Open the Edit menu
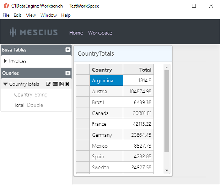Screen dimensions: 220x185 18,15
